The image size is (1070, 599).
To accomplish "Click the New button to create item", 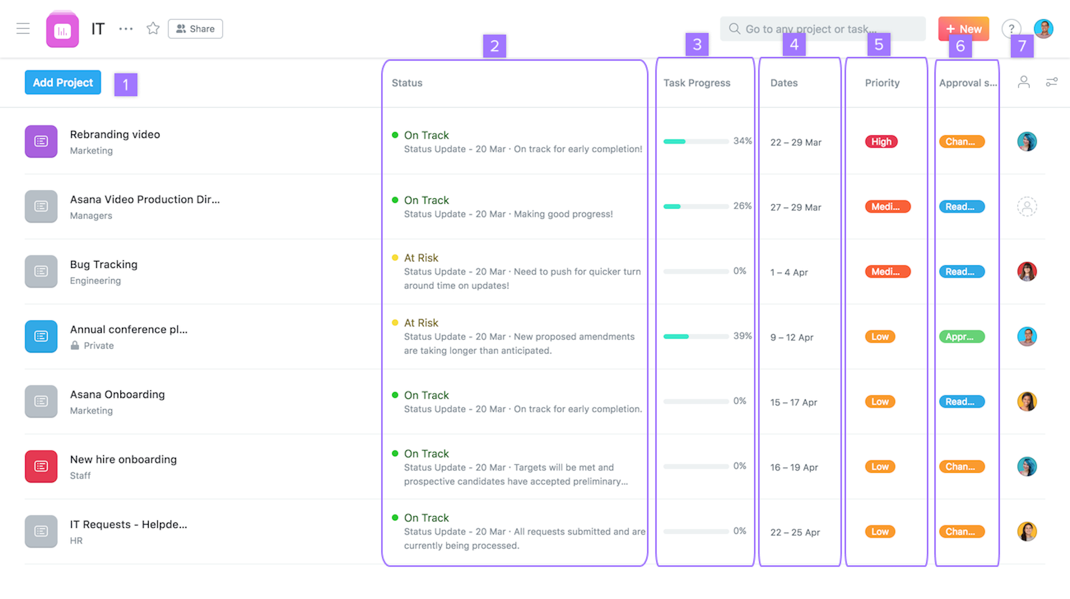I will coord(964,28).
